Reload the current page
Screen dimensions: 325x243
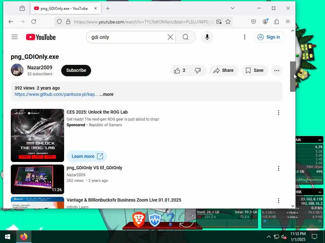coord(34,22)
